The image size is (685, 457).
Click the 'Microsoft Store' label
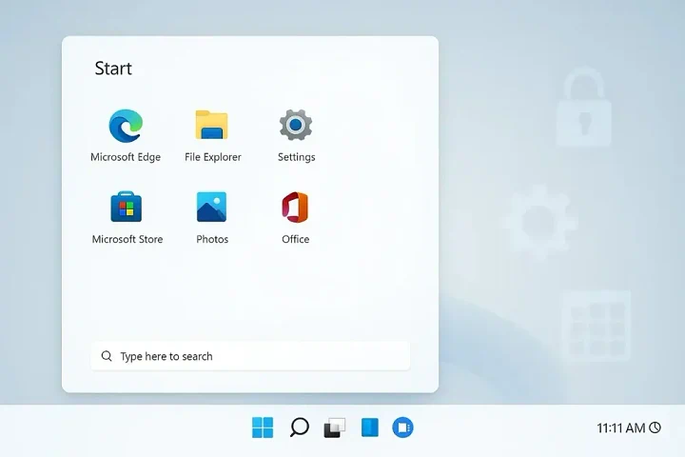pyautogui.click(x=127, y=239)
